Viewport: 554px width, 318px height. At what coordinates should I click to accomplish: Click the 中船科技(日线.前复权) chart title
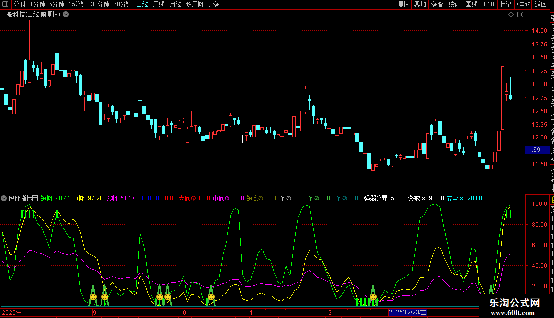31,15
